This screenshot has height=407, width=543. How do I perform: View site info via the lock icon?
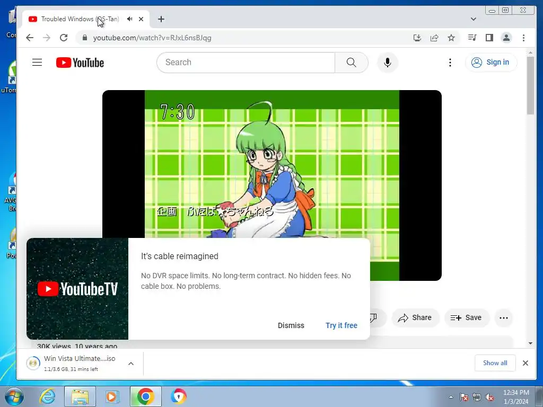click(x=84, y=38)
